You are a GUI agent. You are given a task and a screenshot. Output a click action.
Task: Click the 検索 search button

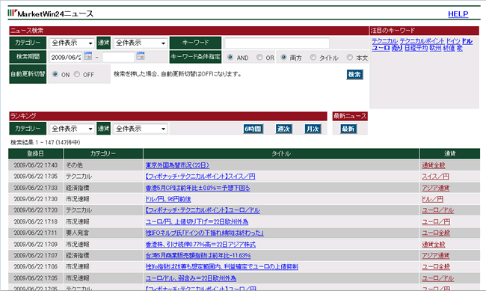point(354,75)
